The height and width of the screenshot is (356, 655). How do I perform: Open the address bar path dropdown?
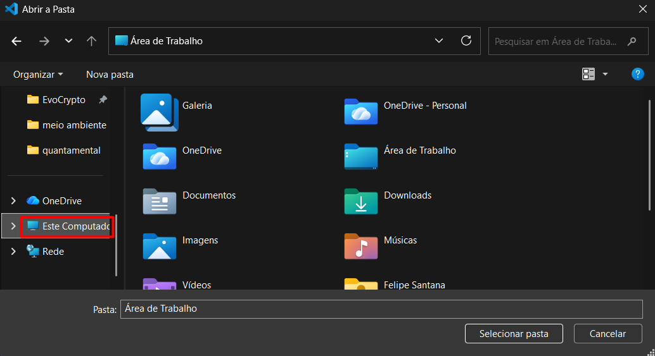coord(439,41)
